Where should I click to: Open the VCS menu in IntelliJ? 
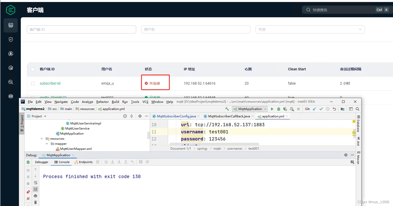pyautogui.click(x=145, y=102)
